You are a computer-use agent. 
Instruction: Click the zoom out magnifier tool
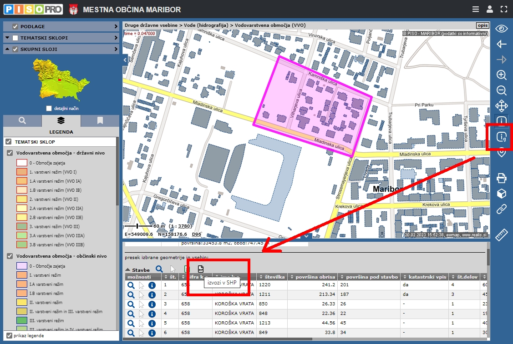(501, 90)
